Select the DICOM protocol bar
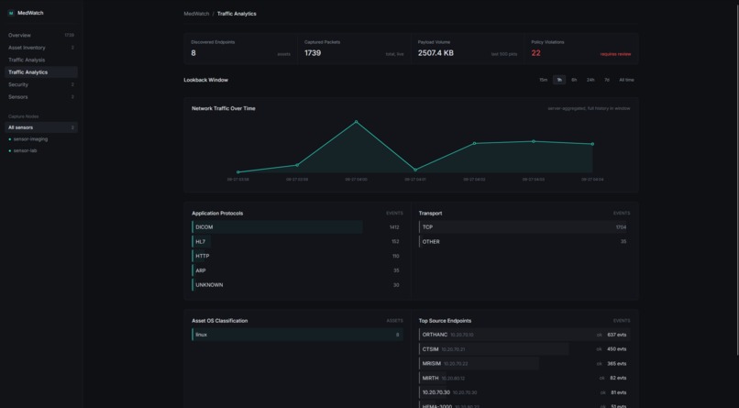This screenshot has height=408, width=739. pos(277,227)
